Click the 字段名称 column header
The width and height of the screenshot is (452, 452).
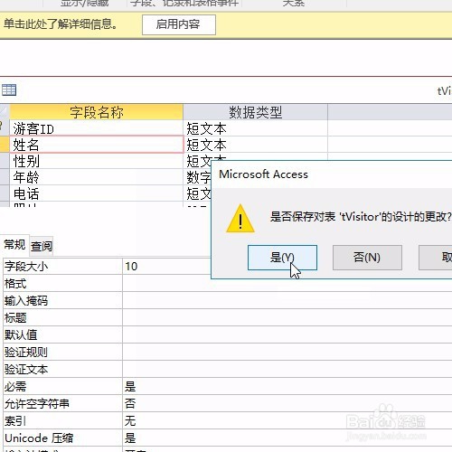[x=97, y=112]
